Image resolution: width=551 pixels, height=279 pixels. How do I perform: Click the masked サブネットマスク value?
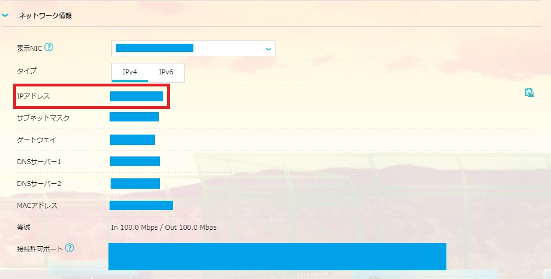point(134,117)
